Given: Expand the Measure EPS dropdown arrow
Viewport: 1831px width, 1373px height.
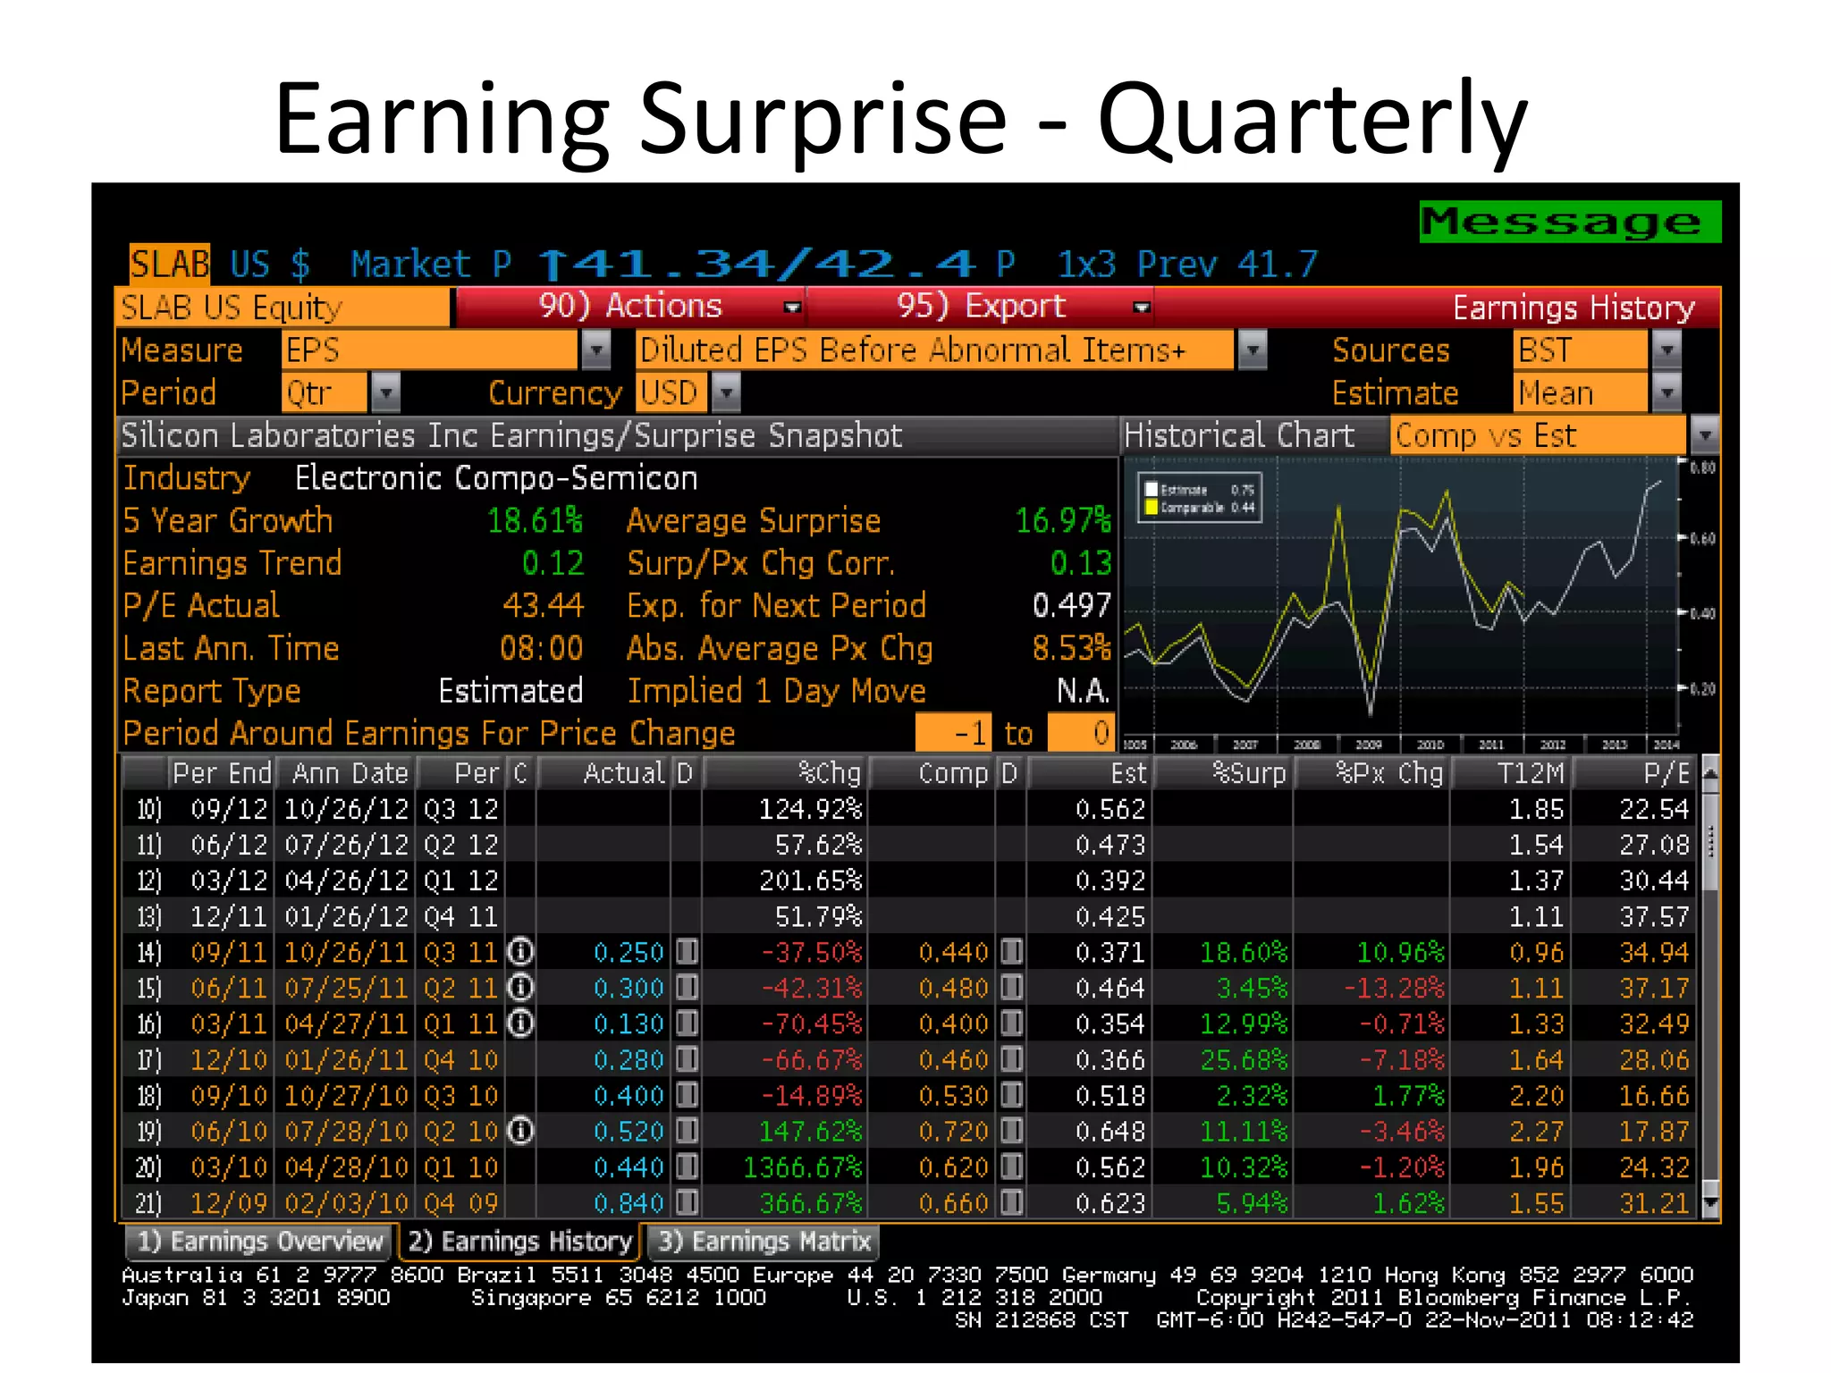Looking at the screenshot, I should click(595, 350).
